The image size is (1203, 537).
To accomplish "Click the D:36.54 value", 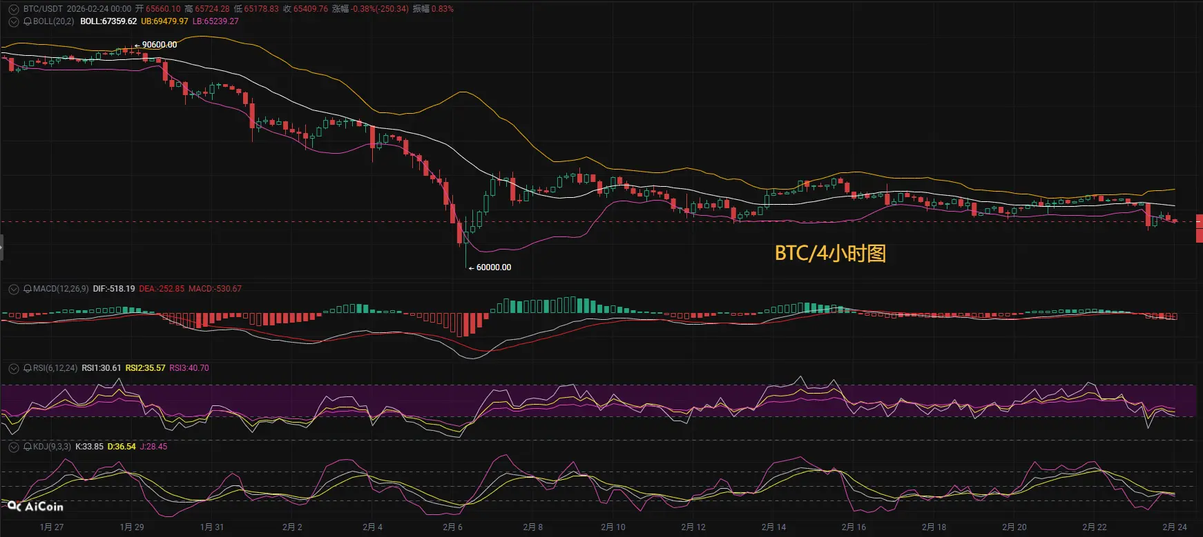I will pos(122,447).
